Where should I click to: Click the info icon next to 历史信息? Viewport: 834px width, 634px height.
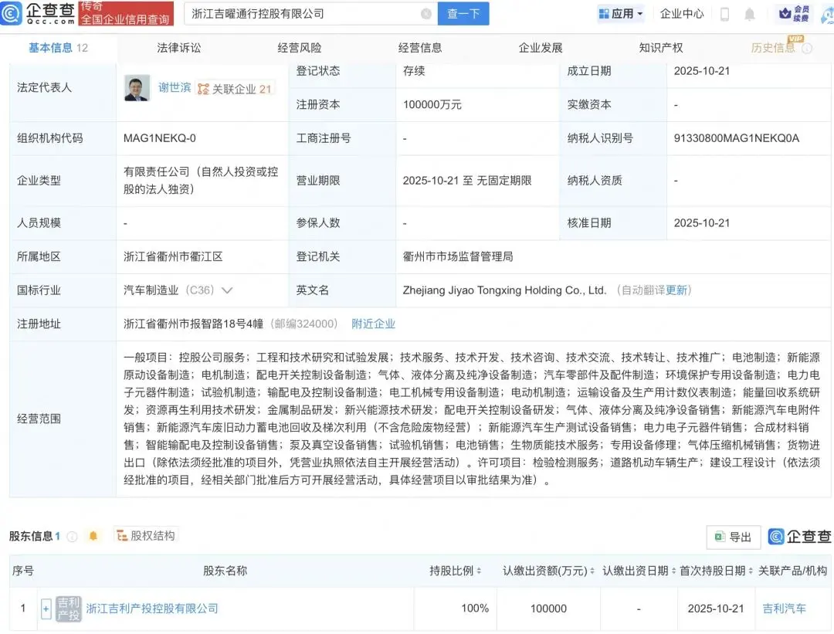807,48
